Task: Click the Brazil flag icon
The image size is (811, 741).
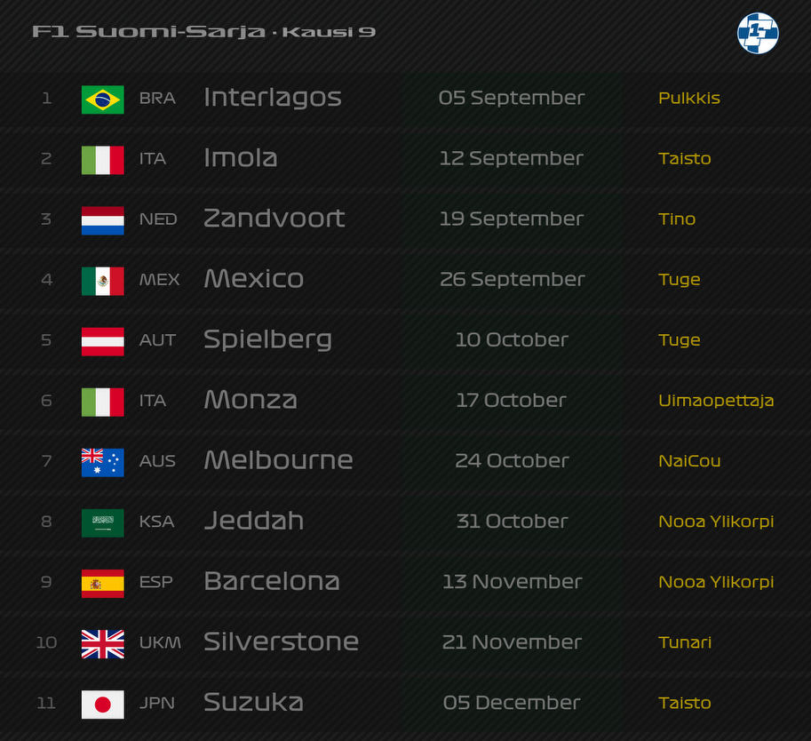Action: coord(102,100)
